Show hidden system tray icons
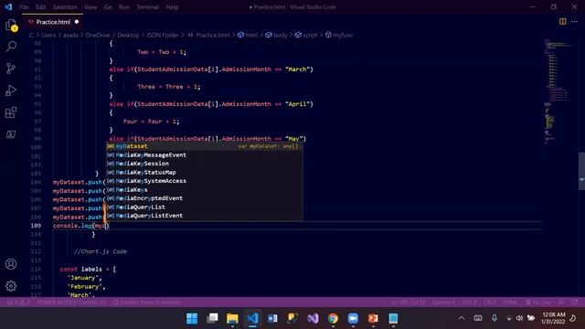 [x=462, y=318]
